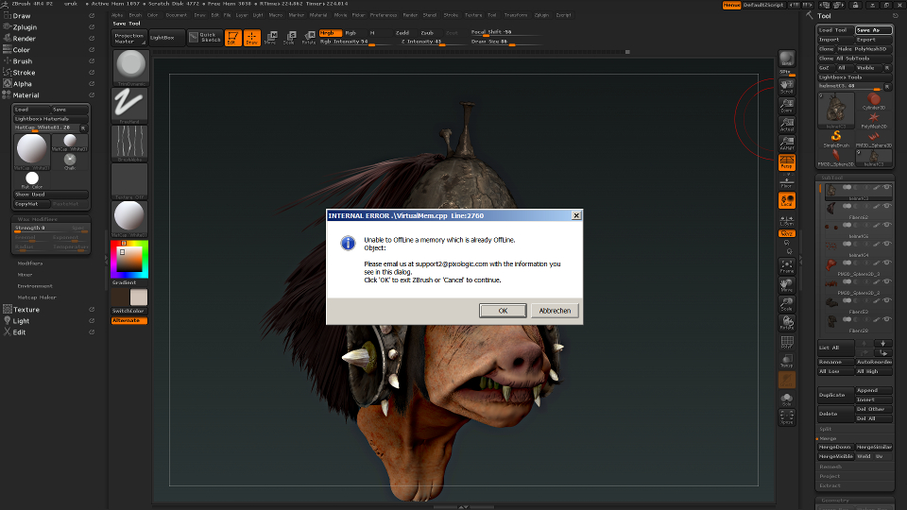This screenshot has height=510, width=907.
Task: Open the Preferences menu
Action: 384,15
